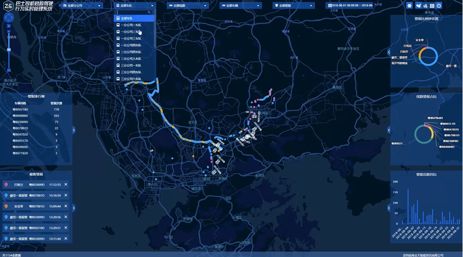Screen dimensions: 463x257
Task: Click the blue donut ring of alarm ratio chart
Action: click(428, 56)
